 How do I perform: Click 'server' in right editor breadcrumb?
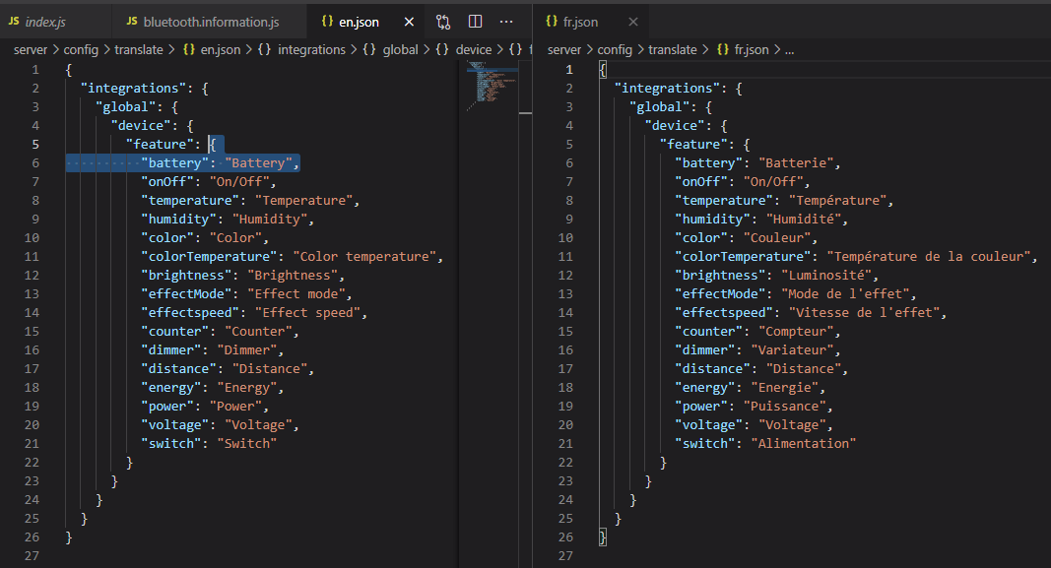pyautogui.click(x=564, y=49)
